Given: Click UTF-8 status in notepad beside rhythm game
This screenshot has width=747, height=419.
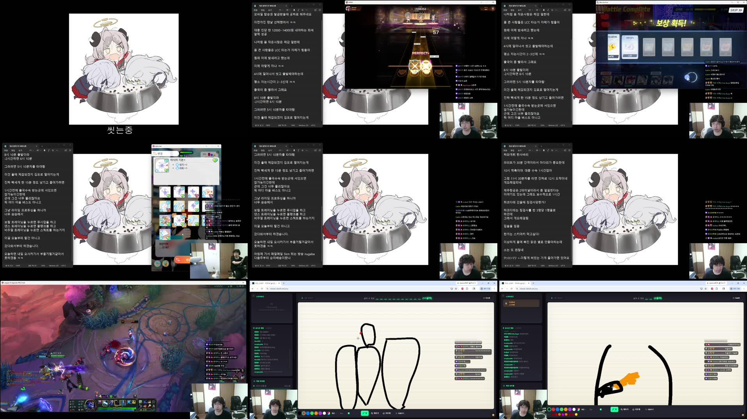Looking at the screenshot, I should 313,125.
